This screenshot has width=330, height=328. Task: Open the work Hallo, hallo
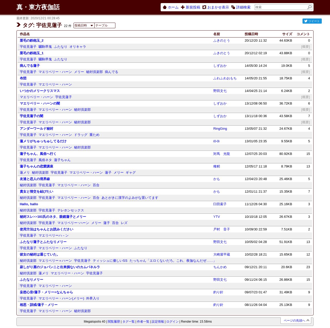(x=29, y=204)
